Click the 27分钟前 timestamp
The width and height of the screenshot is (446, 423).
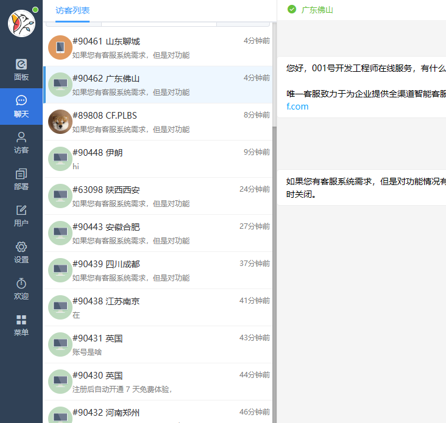(x=255, y=226)
